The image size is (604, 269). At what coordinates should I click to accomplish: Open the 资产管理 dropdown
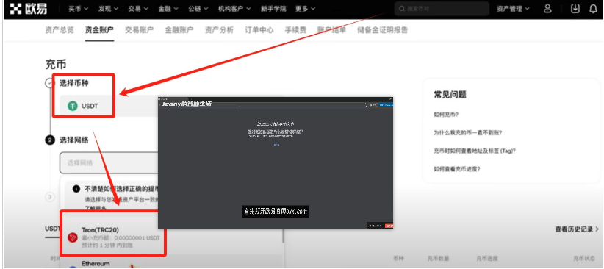tap(513, 9)
